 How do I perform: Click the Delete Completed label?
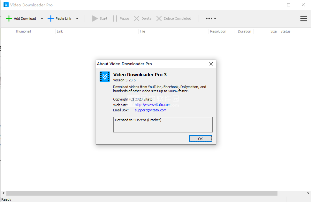(178, 19)
